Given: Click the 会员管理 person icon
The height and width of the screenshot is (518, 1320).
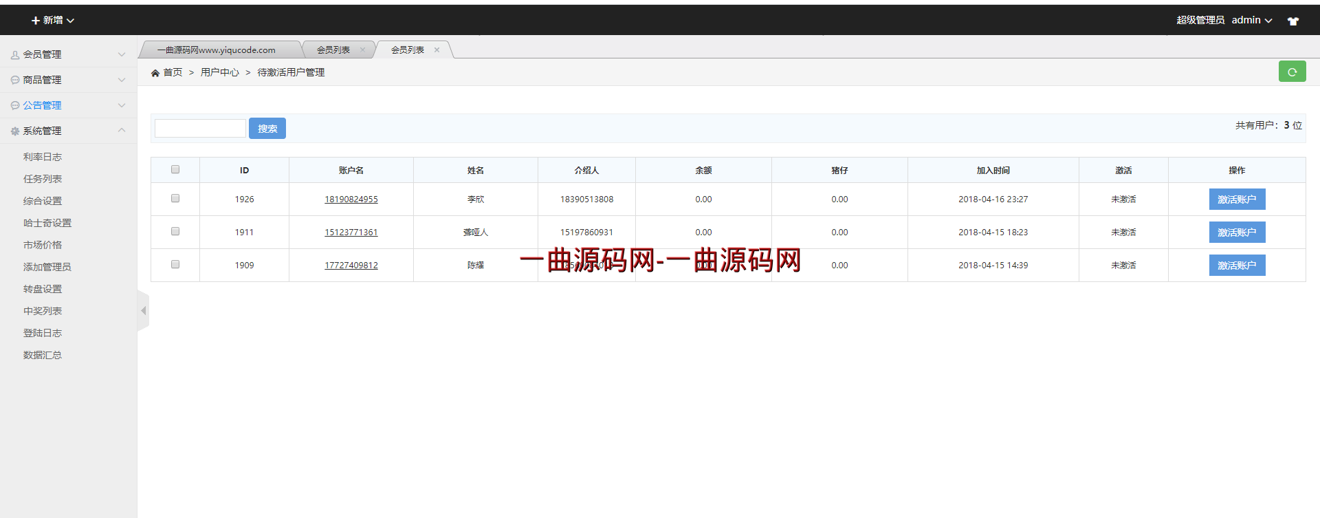Looking at the screenshot, I should click(x=15, y=55).
